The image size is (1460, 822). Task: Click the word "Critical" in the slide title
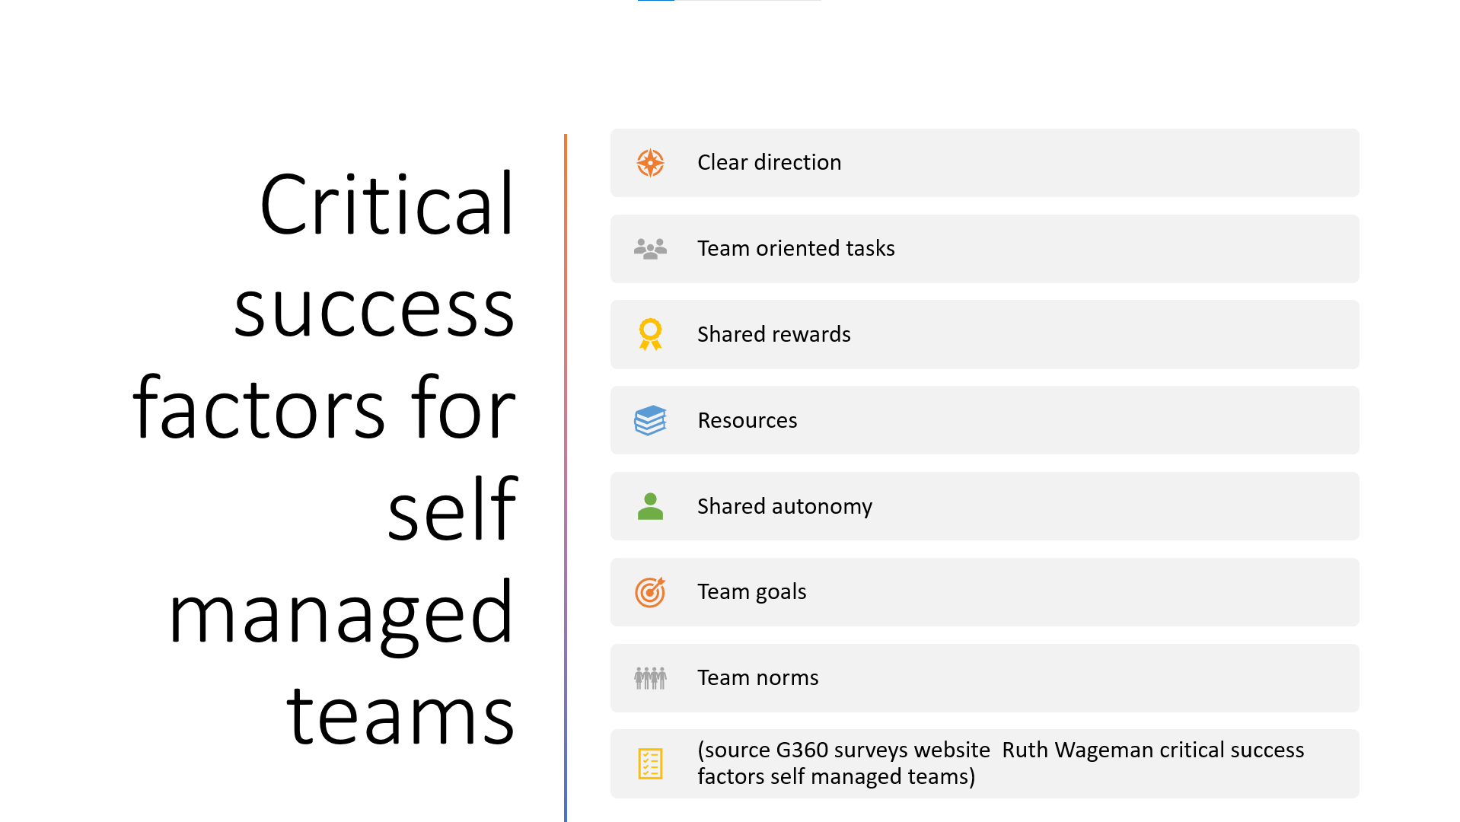click(387, 205)
